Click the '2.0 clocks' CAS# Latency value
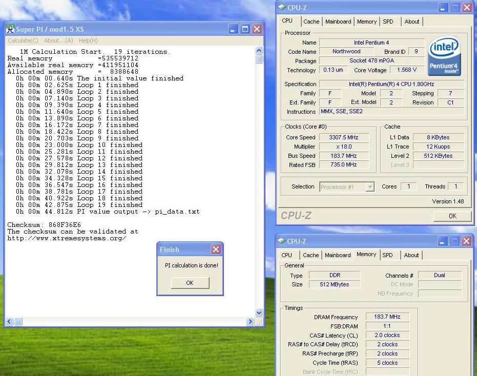 tap(387, 335)
